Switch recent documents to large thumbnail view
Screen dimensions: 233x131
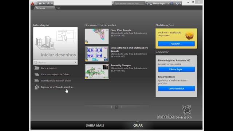coord(111,107)
